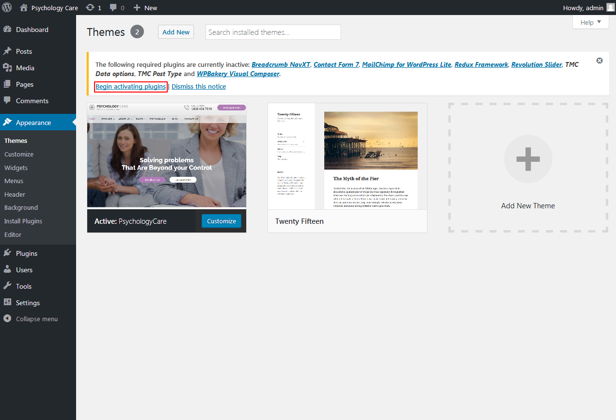Click the large plus Add New Theme icon

tap(528, 159)
